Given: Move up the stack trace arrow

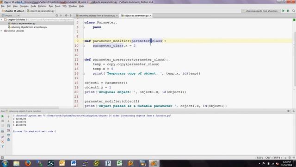Looking at the screenshot, I should [8, 116].
